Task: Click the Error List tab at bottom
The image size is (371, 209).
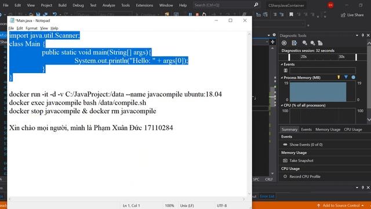Action: point(267,196)
